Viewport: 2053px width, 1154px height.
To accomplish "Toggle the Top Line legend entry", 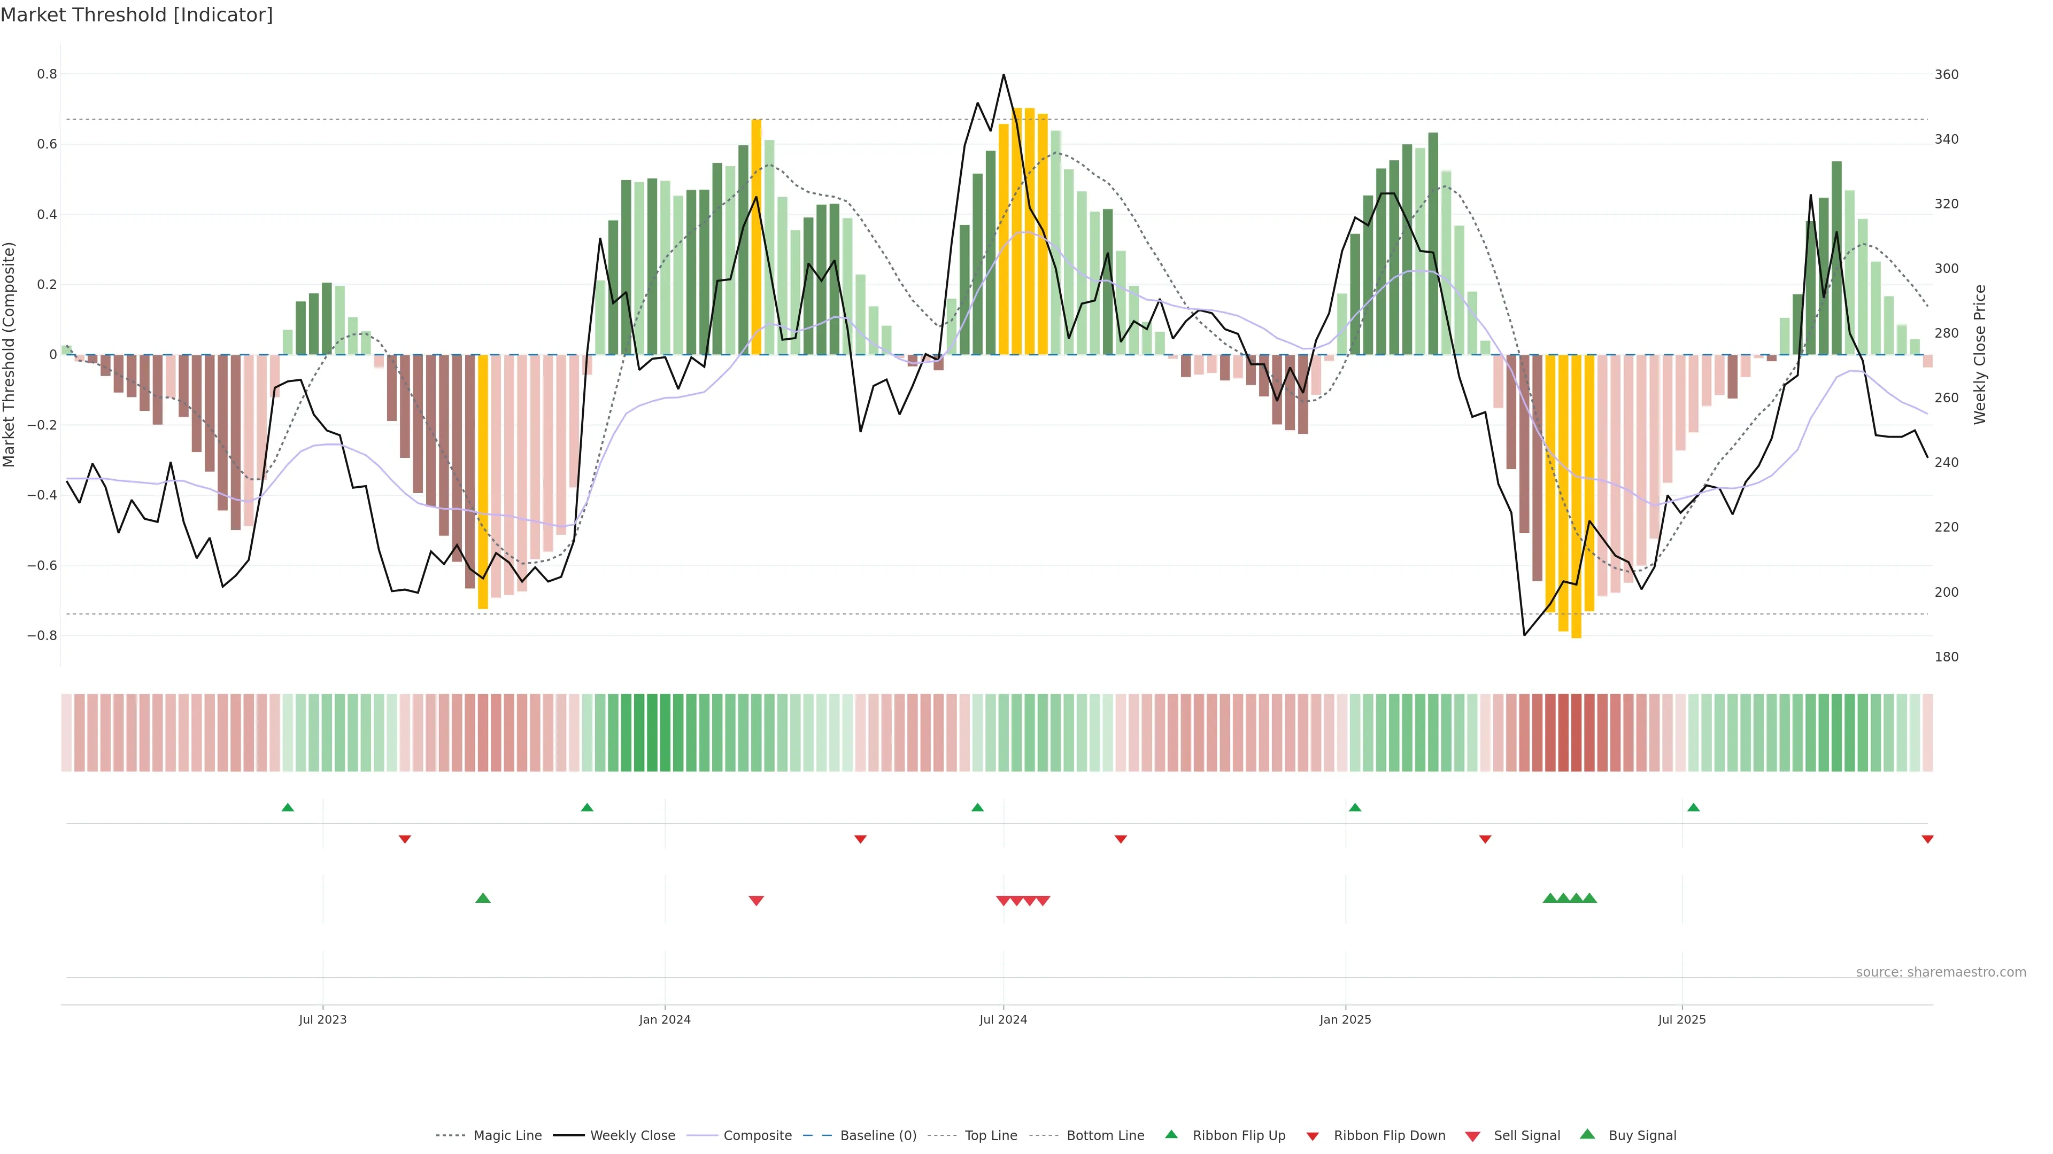I will click(991, 1136).
